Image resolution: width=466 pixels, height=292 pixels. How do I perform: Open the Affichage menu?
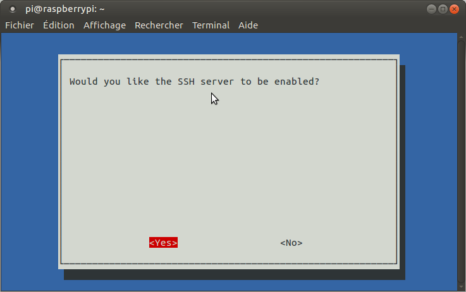(x=104, y=25)
